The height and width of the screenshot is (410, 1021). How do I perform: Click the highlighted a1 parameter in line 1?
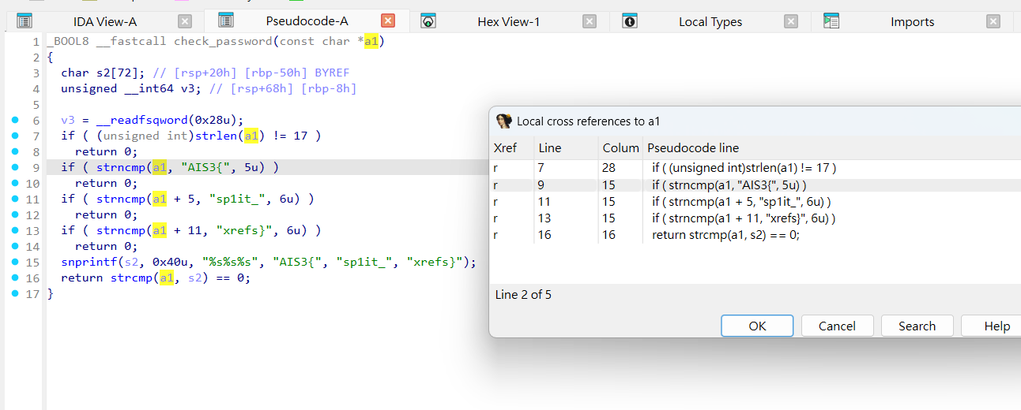pyautogui.click(x=371, y=41)
